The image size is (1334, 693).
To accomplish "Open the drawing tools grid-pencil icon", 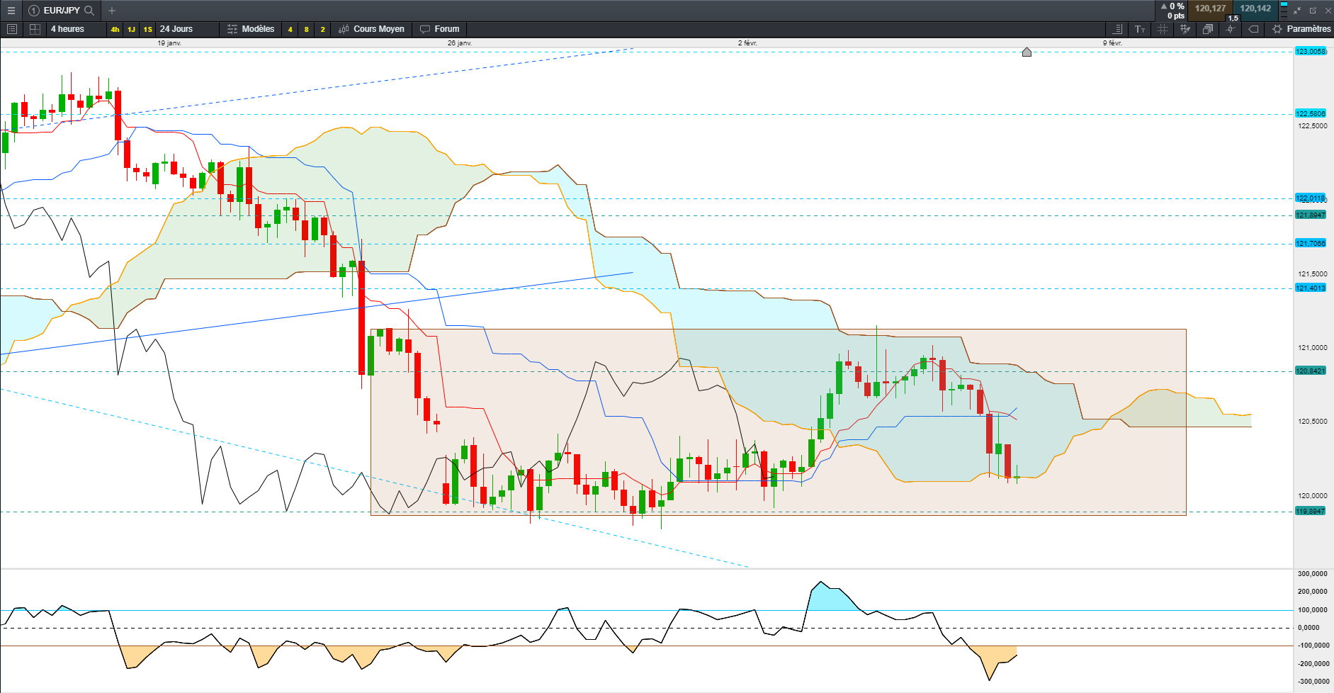I will [1185, 29].
